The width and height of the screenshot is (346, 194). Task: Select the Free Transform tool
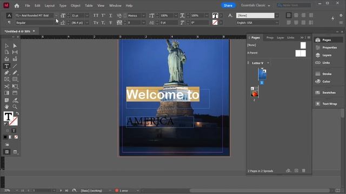[15, 86]
